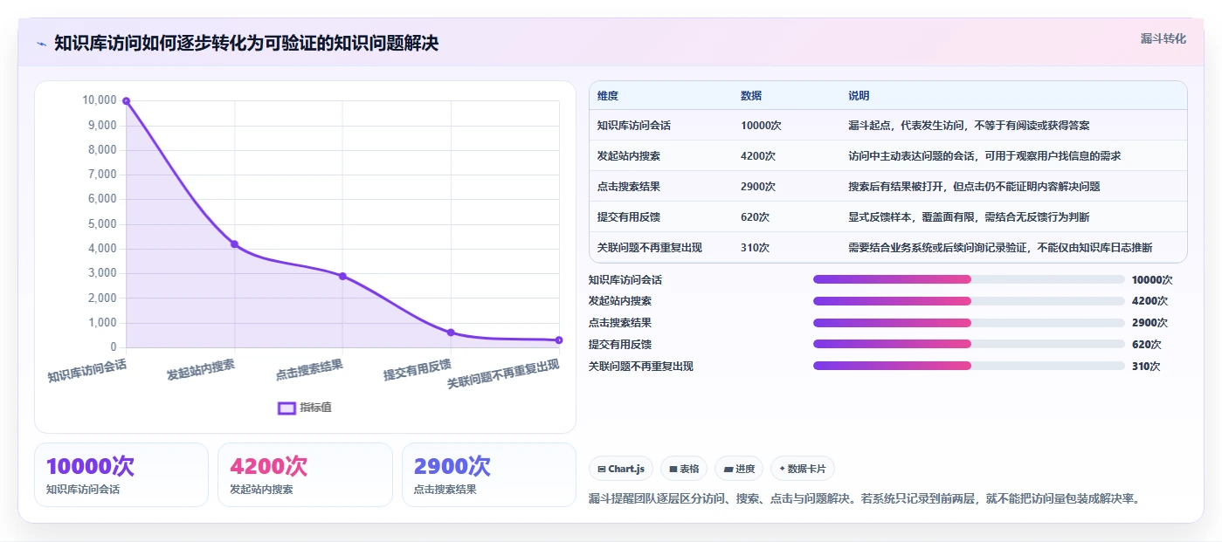The image size is (1222, 542).
Task: Click the footer note starting 漏斗提醒团队
Action: point(865,499)
